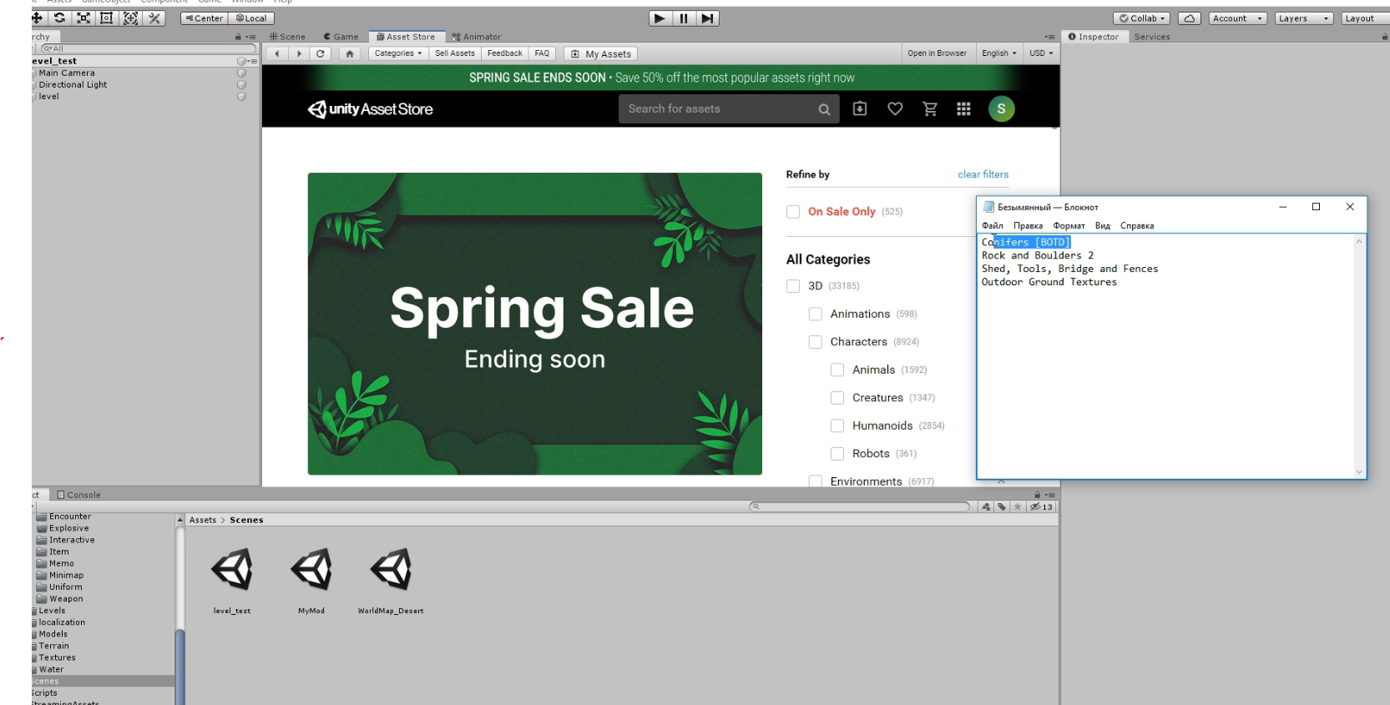Open the Account dropdown

pyautogui.click(x=1238, y=18)
